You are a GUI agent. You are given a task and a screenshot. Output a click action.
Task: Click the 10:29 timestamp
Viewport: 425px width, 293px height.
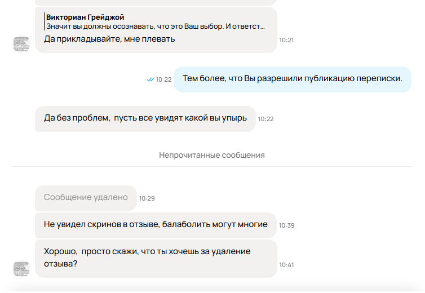coord(147,198)
